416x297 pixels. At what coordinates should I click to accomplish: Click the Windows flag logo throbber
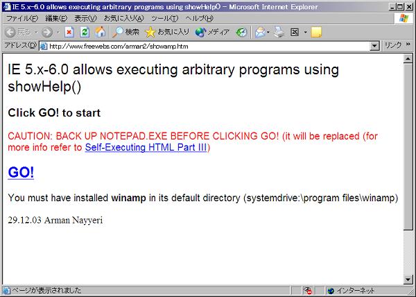[x=404, y=18]
